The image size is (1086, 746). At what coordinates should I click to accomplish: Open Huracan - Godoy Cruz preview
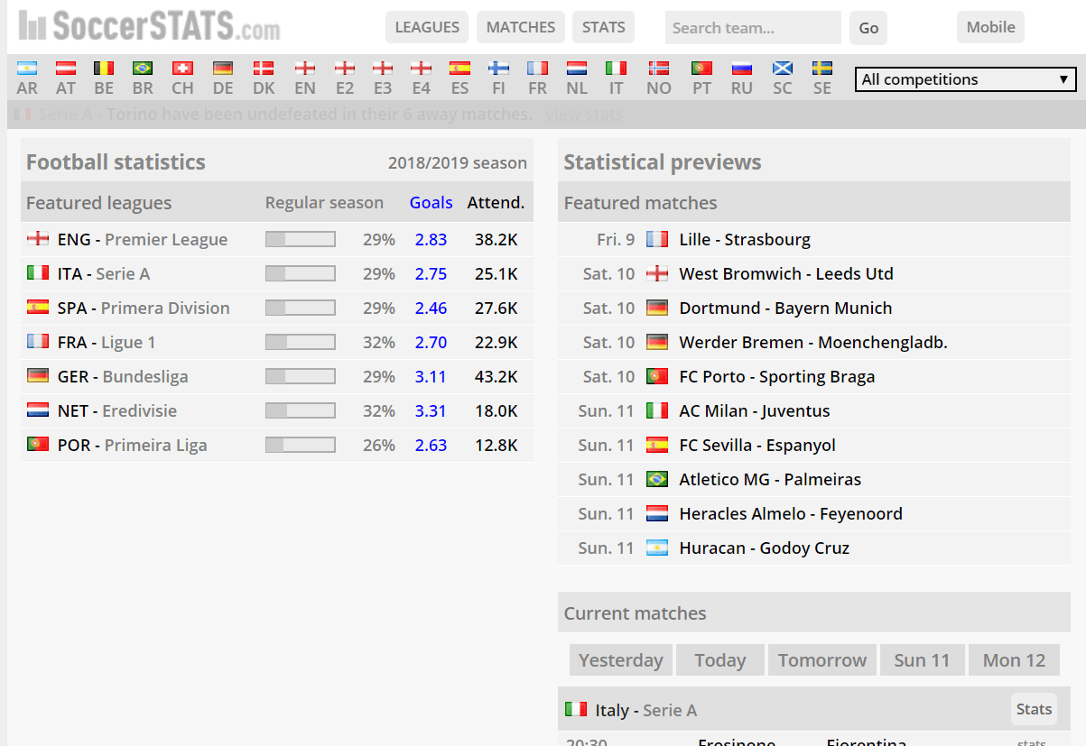pos(765,548)
